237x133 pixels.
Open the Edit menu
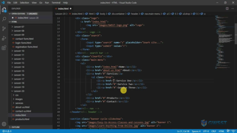[x=15, y=3]
